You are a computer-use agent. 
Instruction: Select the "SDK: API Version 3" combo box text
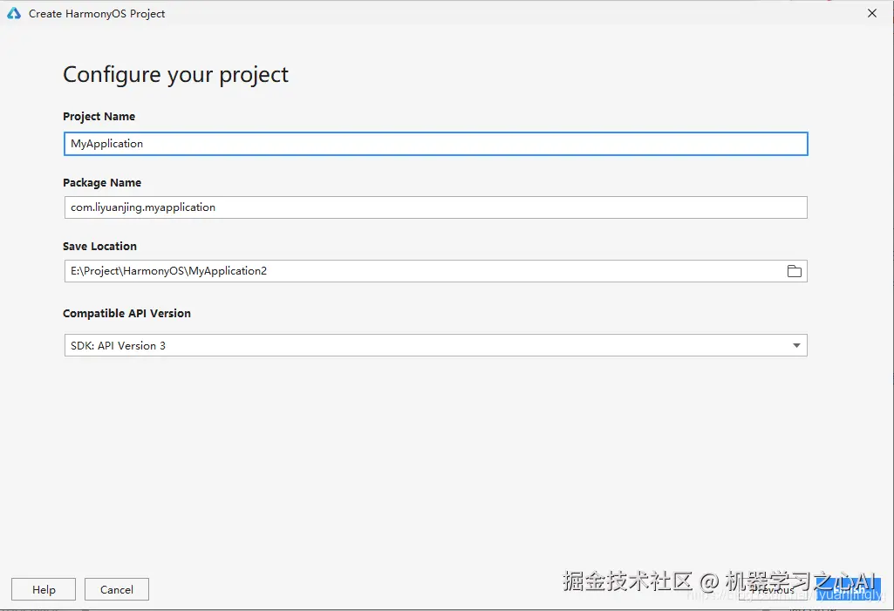coord(119,346)
